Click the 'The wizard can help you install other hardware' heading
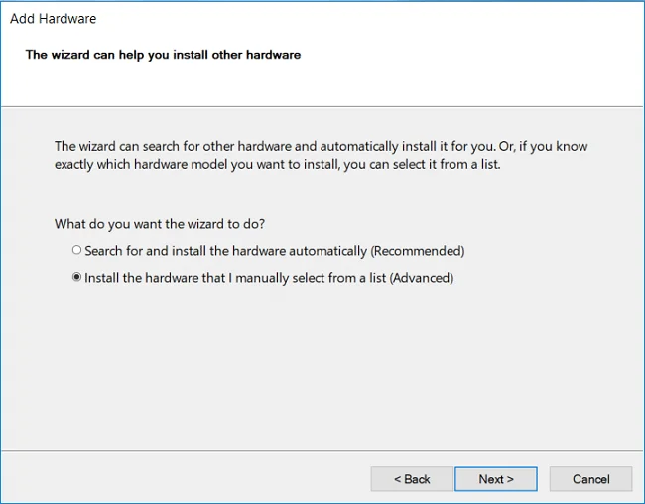 click(x=163, y=55)
